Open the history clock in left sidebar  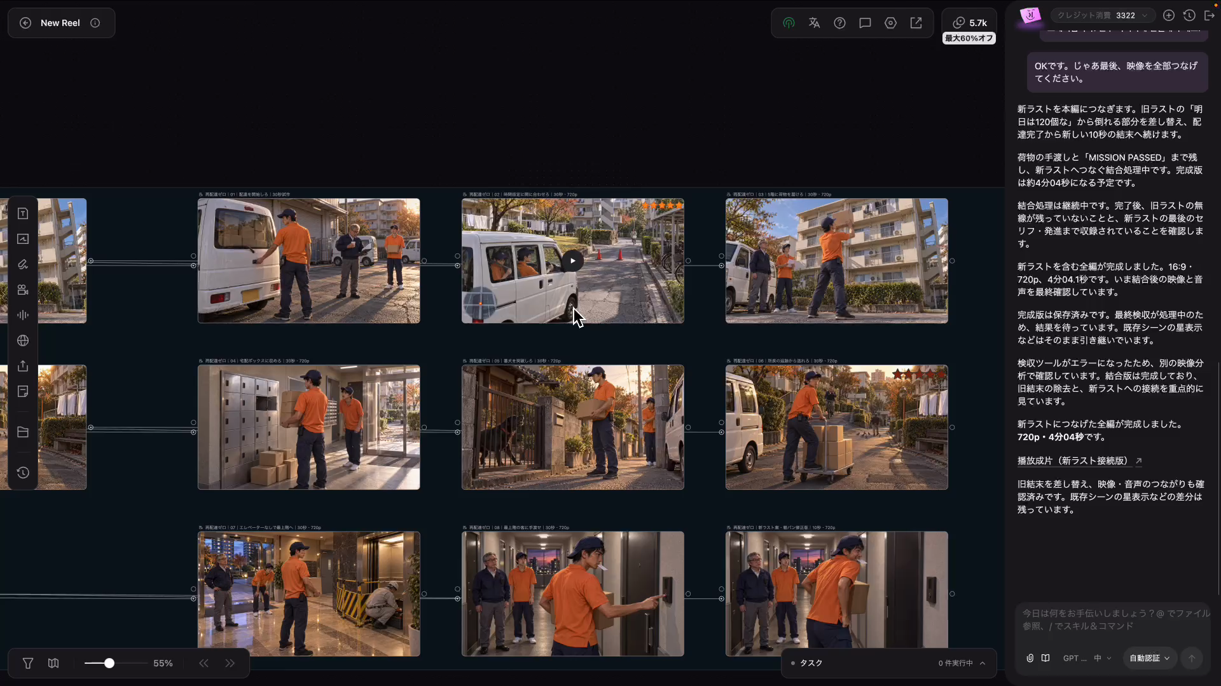23,473
